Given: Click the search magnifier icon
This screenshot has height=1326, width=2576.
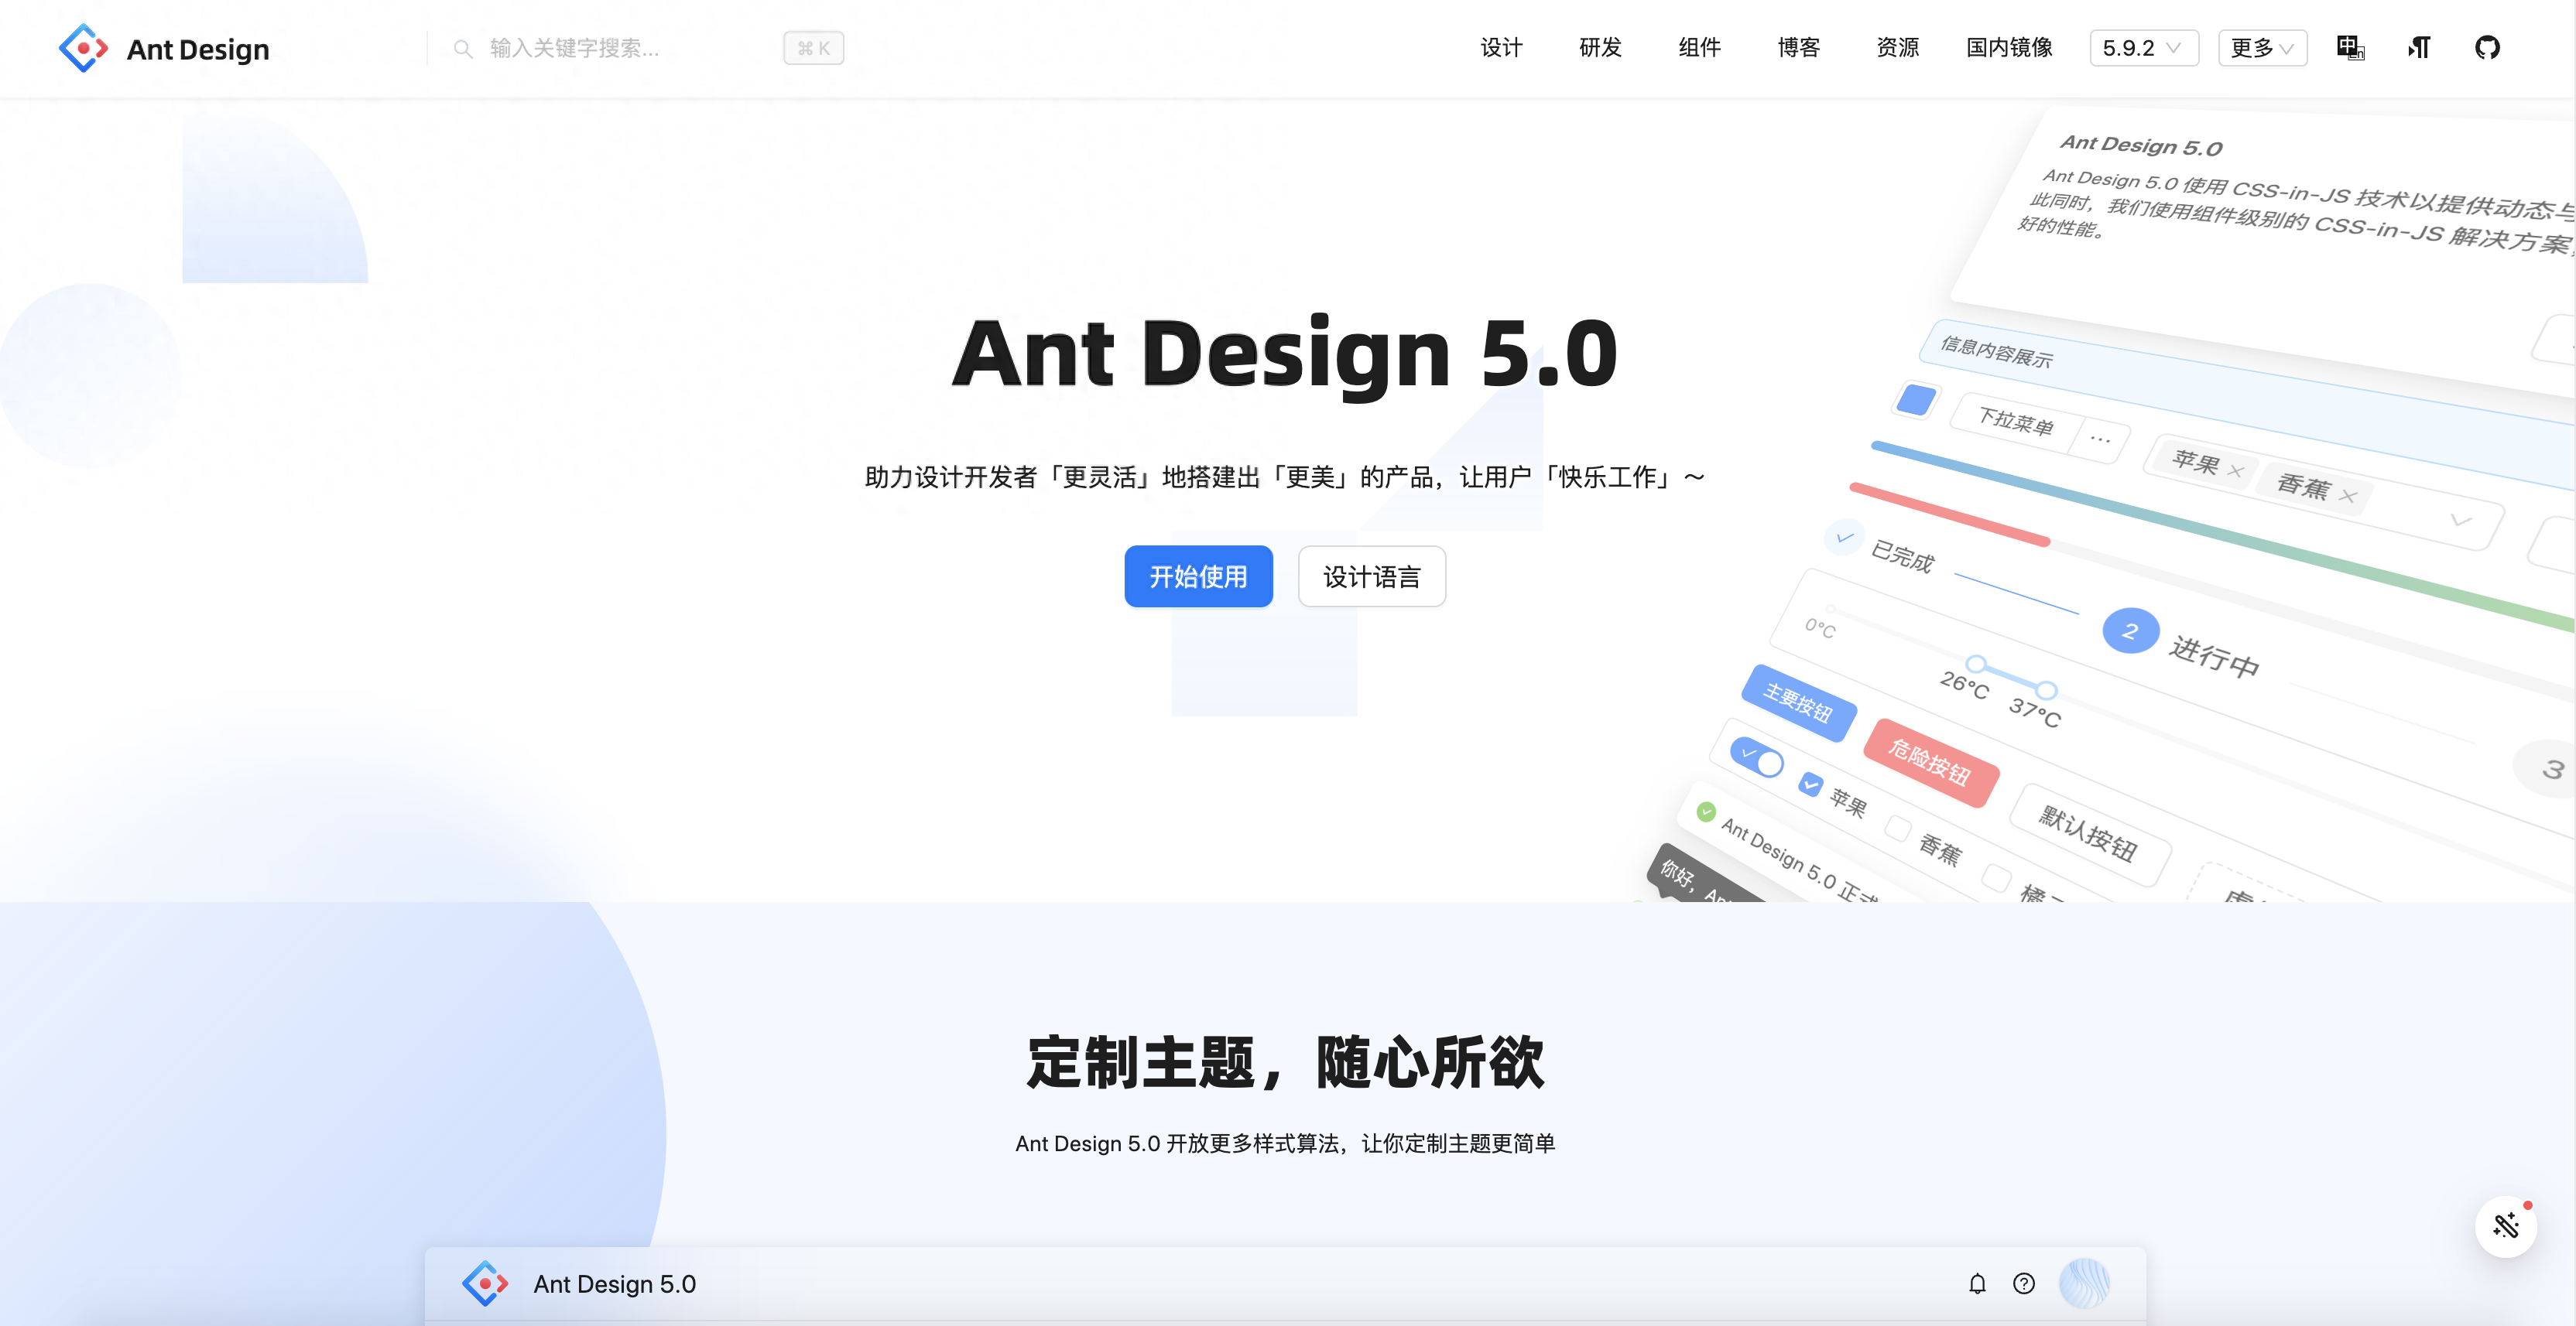Looking at the screenshot, I should [x=463, y=49].
